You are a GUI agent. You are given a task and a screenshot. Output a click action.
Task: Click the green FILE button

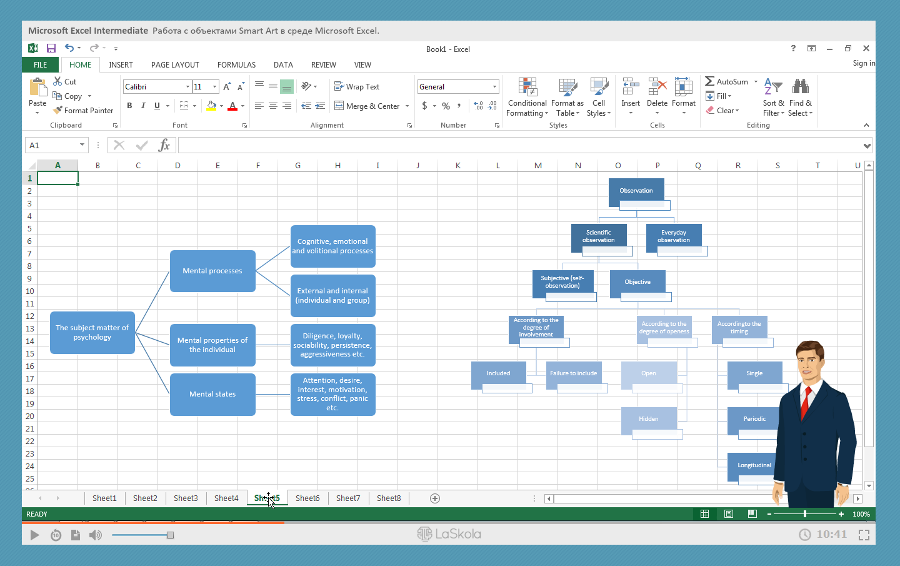pos(41,65)
